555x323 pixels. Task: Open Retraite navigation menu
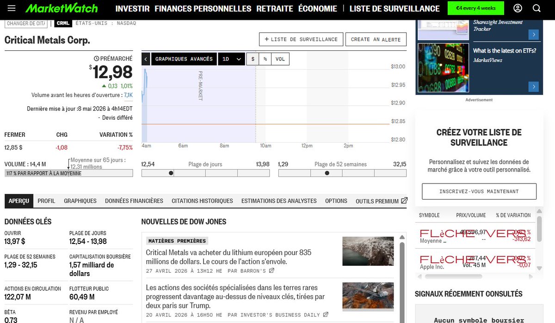[275, 8]
